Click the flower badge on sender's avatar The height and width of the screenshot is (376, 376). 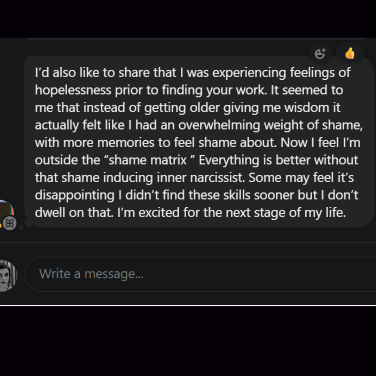(10, 223)
